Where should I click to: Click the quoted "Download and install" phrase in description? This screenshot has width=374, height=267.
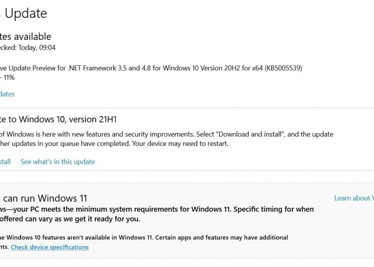[250, 134]
